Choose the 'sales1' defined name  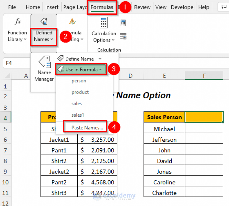[78, 115]
